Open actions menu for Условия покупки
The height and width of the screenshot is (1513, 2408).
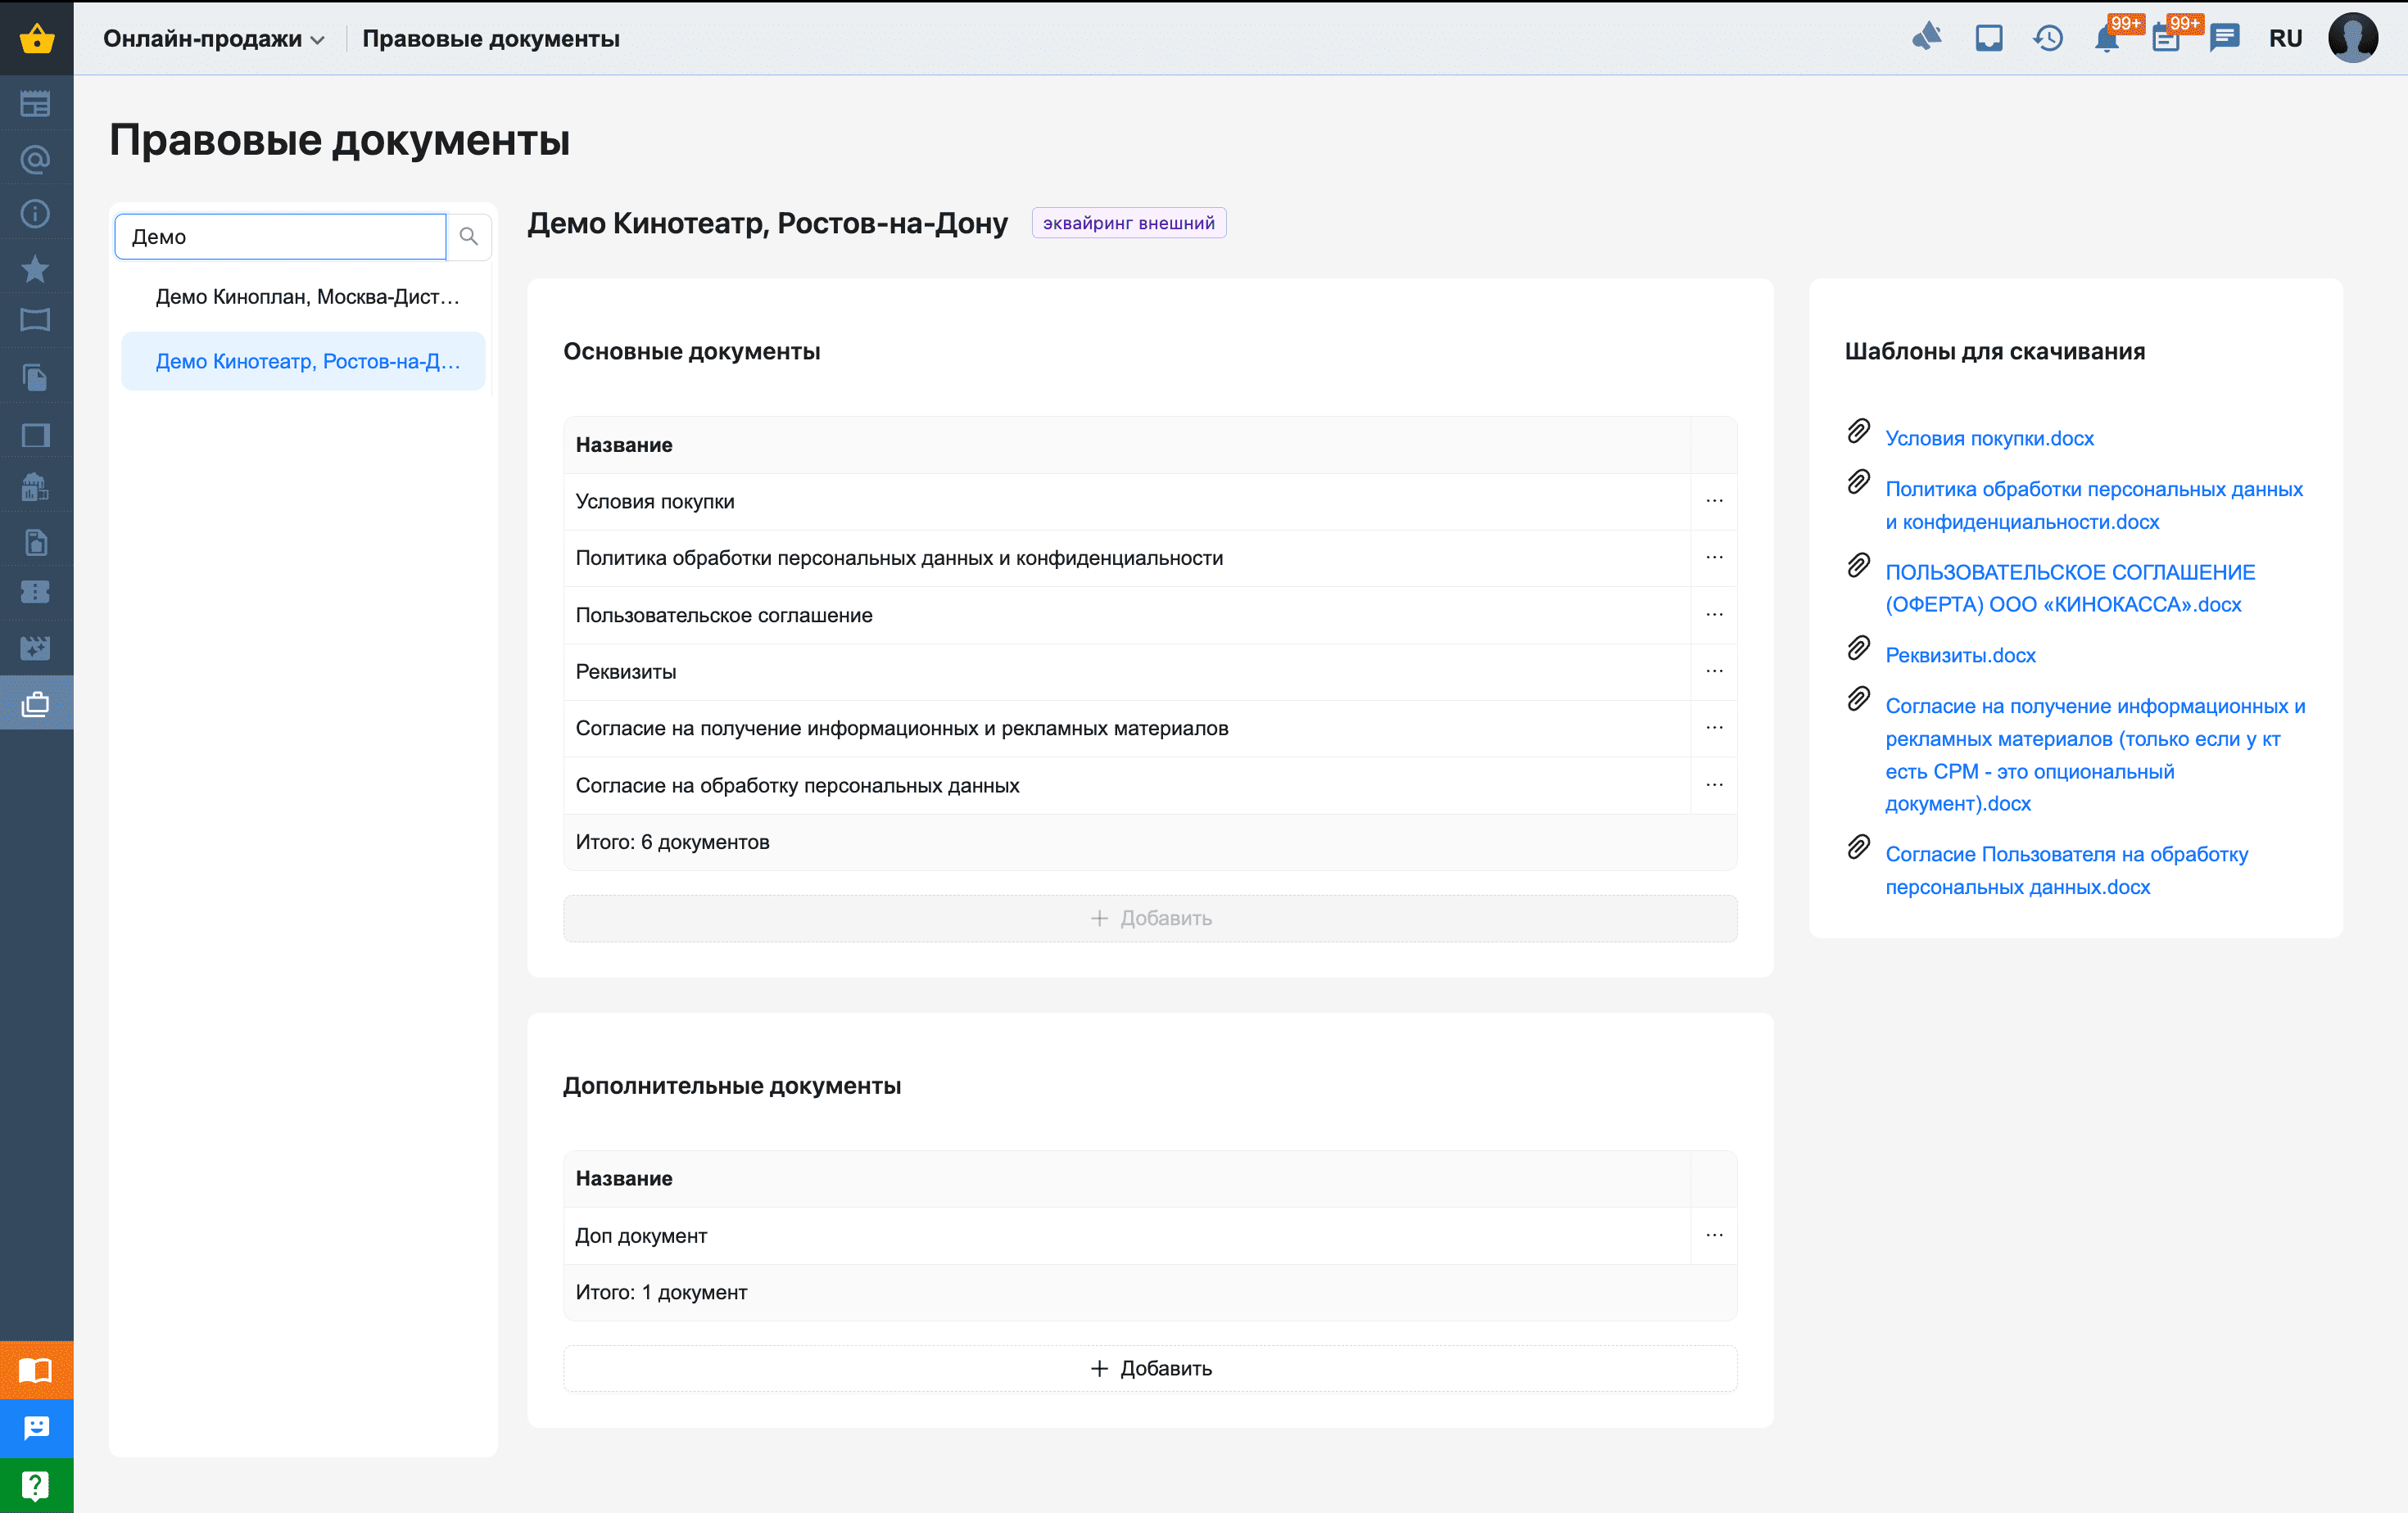[x=1714, y=501]
